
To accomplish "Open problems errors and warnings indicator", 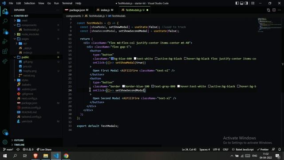I will coord(28,149).
